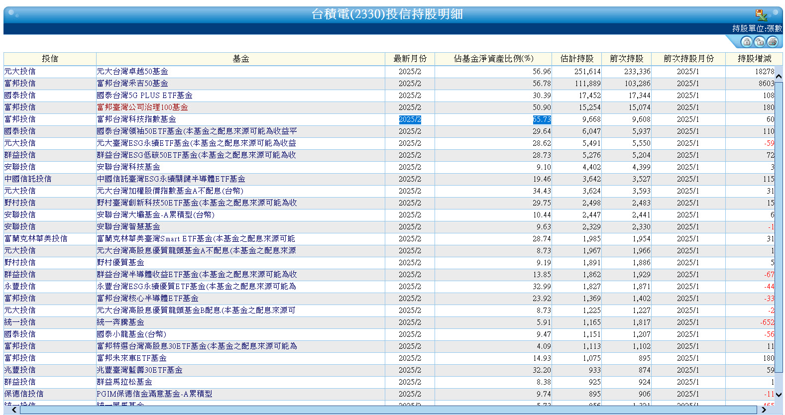The image size is (785, 415).
Task: Click the closed padlock lock icon
Action: coord(746,42)
